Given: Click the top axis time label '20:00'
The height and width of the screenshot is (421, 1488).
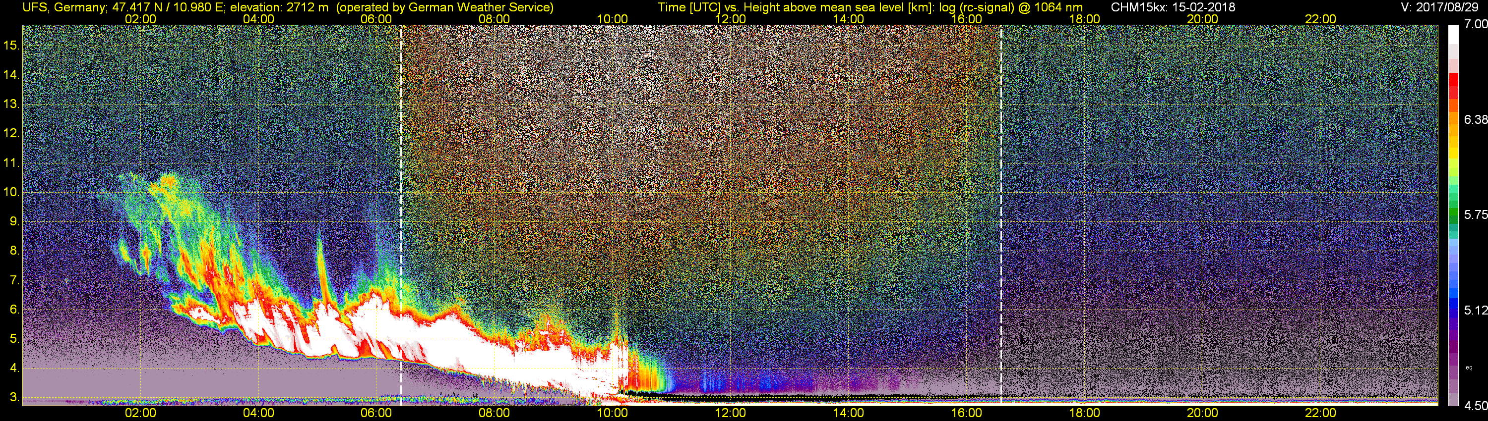Looking at the screenshot, I should (x=1203, y=19).
